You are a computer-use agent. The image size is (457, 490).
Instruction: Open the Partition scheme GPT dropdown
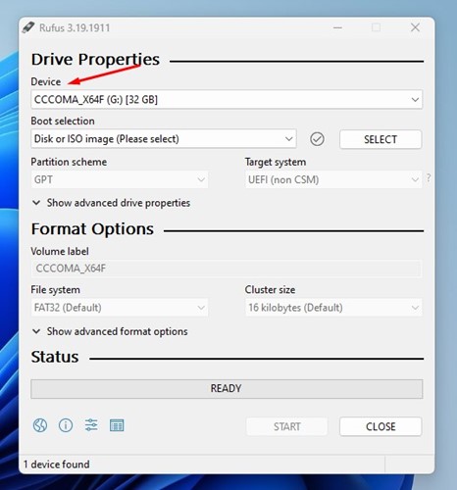[120, 179]
